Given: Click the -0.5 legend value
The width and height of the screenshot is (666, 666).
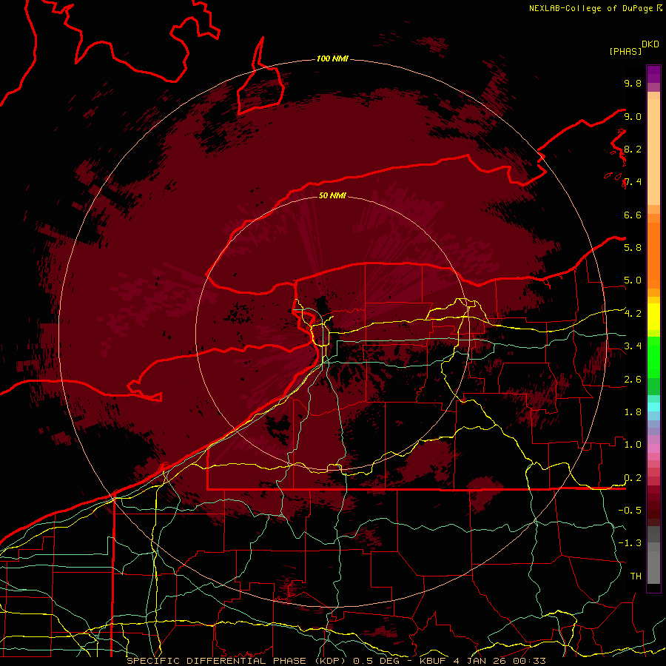Looking at the screenshot, I should coord(630,511).
